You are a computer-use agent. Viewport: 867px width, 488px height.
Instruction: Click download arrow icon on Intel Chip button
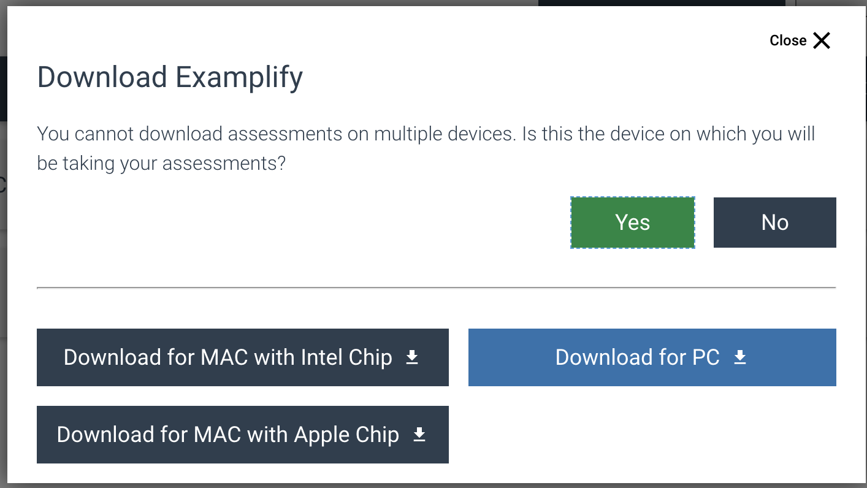(x=412, y=357)
